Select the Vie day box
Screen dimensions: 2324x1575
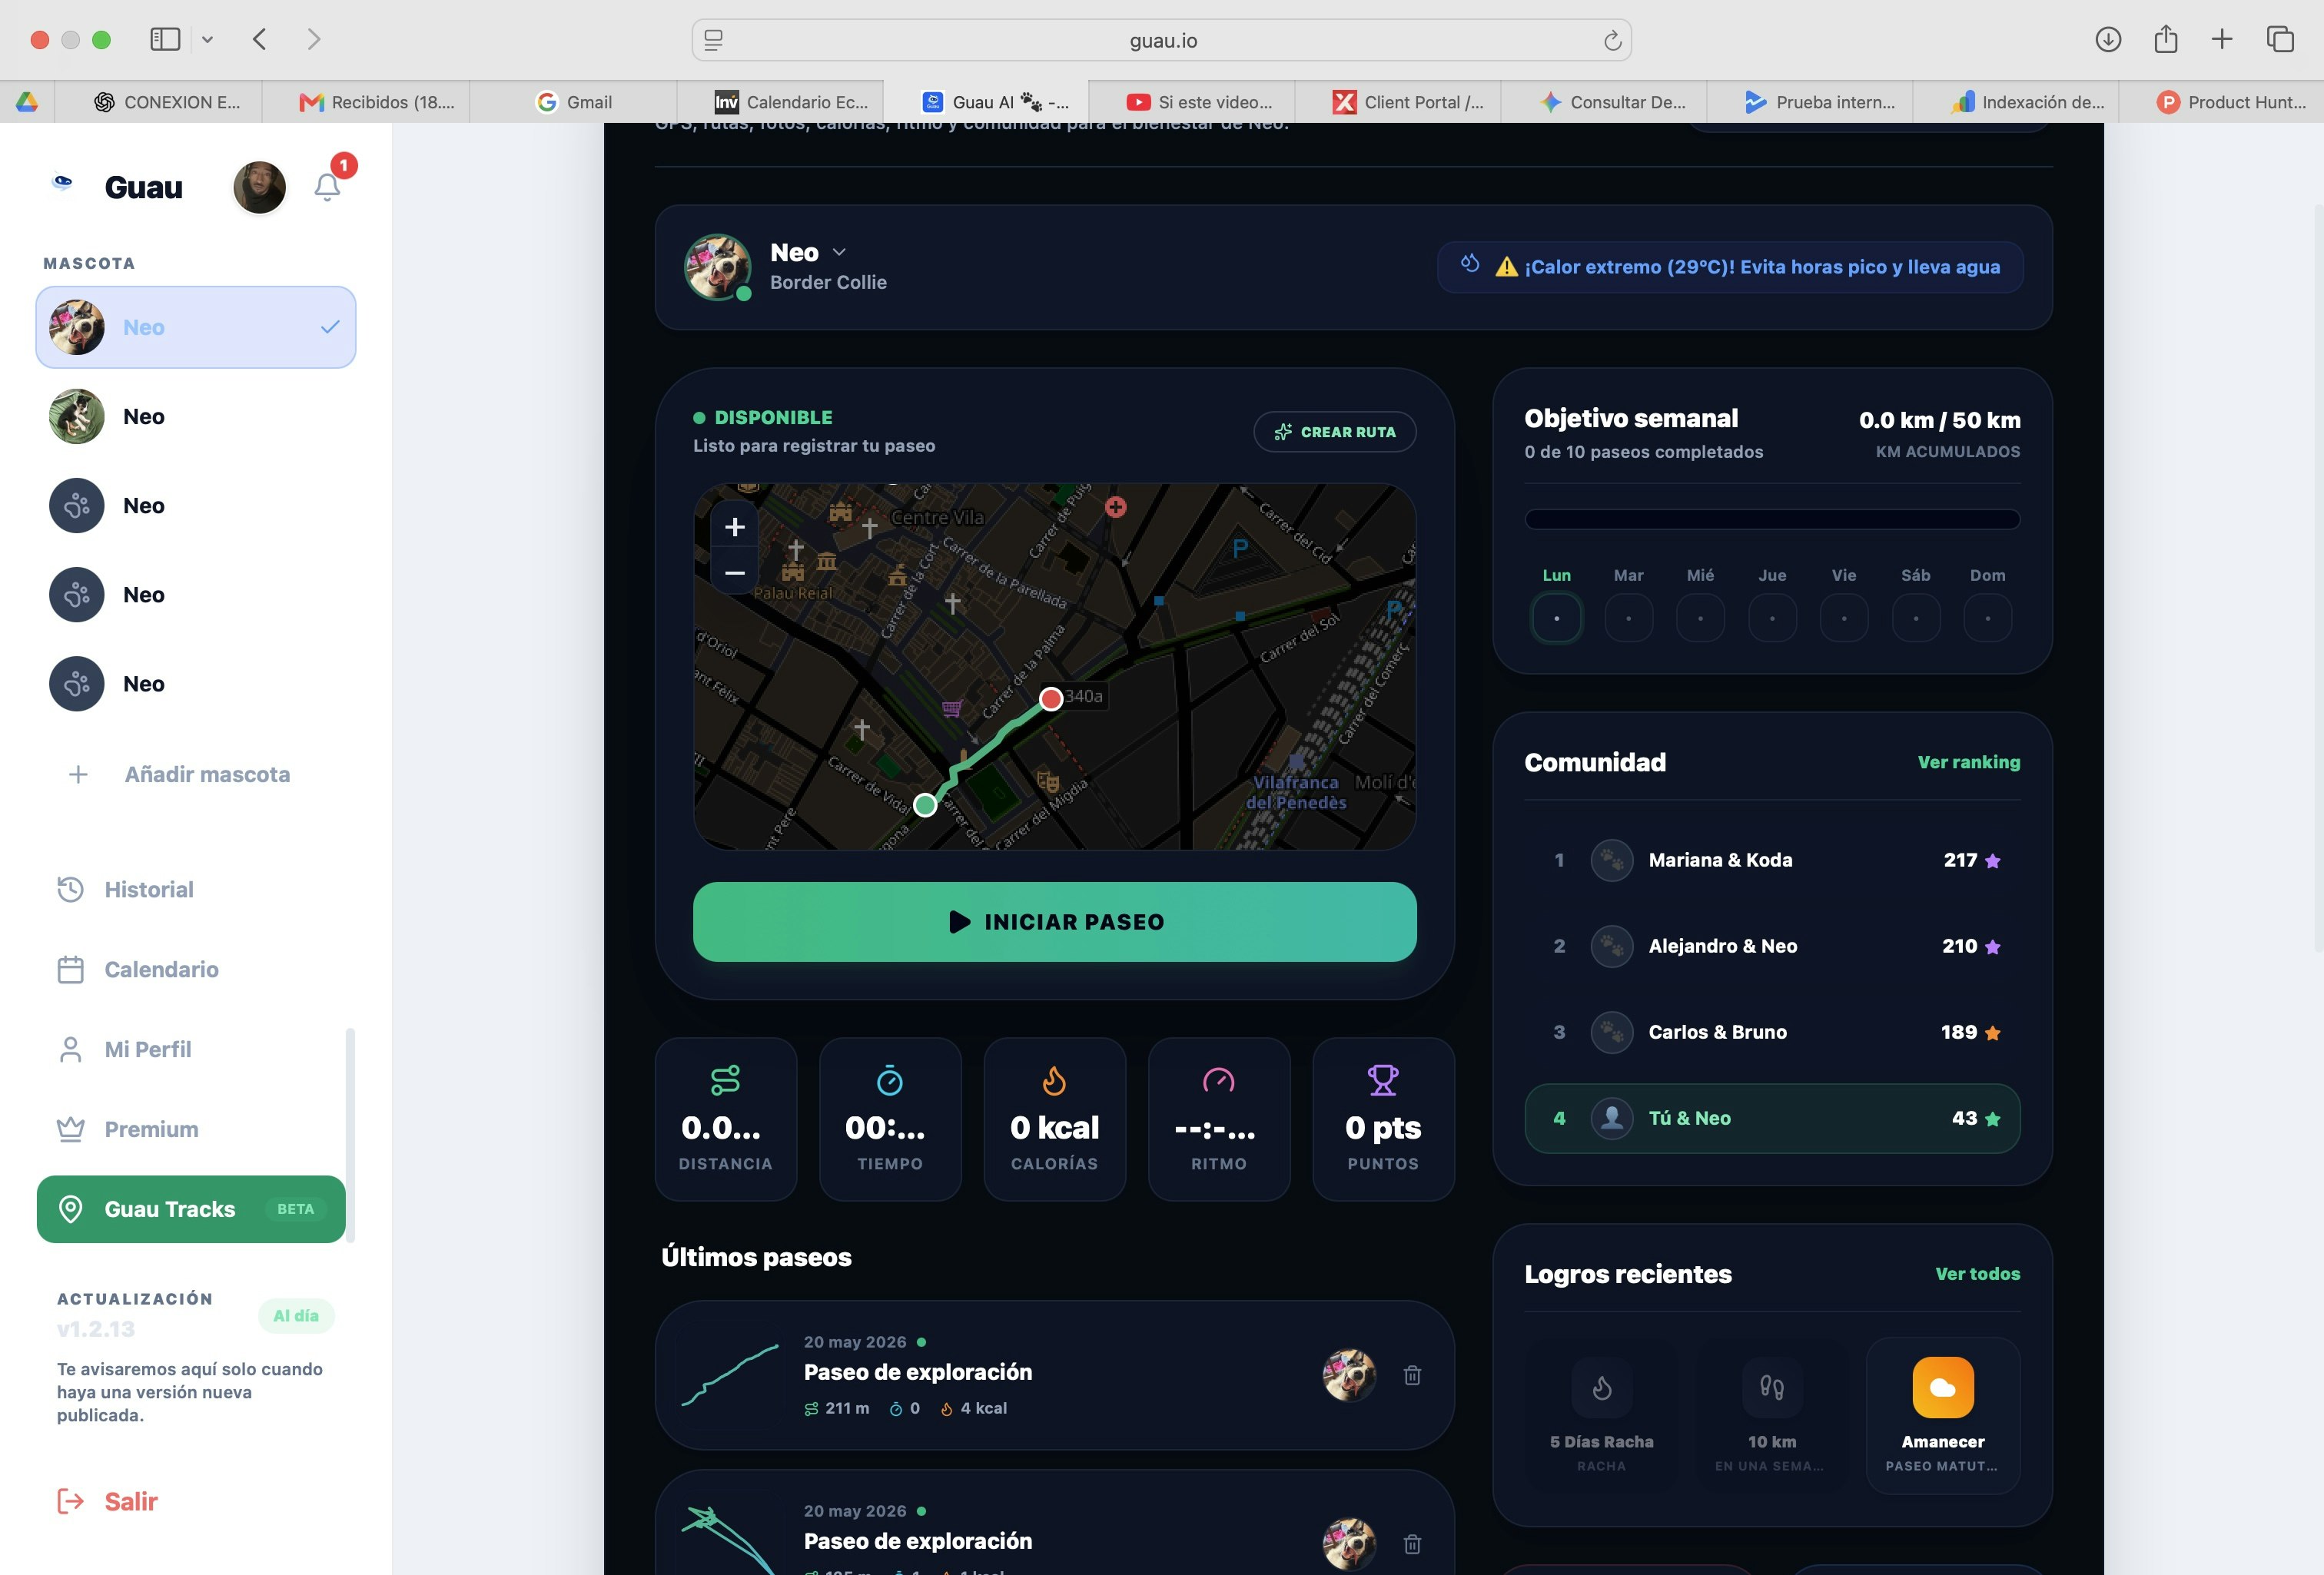pos(1844,618)
